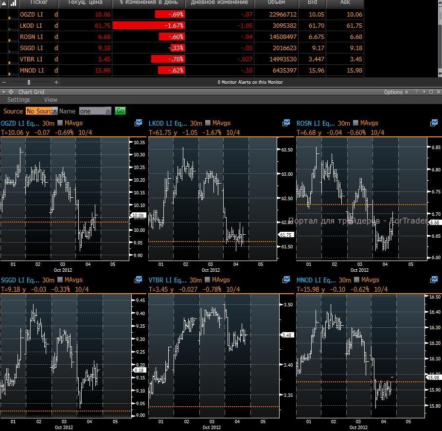442x431 pixels.
Task: Expand the Options menu in Chart Grid
Action: [x=396, y=92]
